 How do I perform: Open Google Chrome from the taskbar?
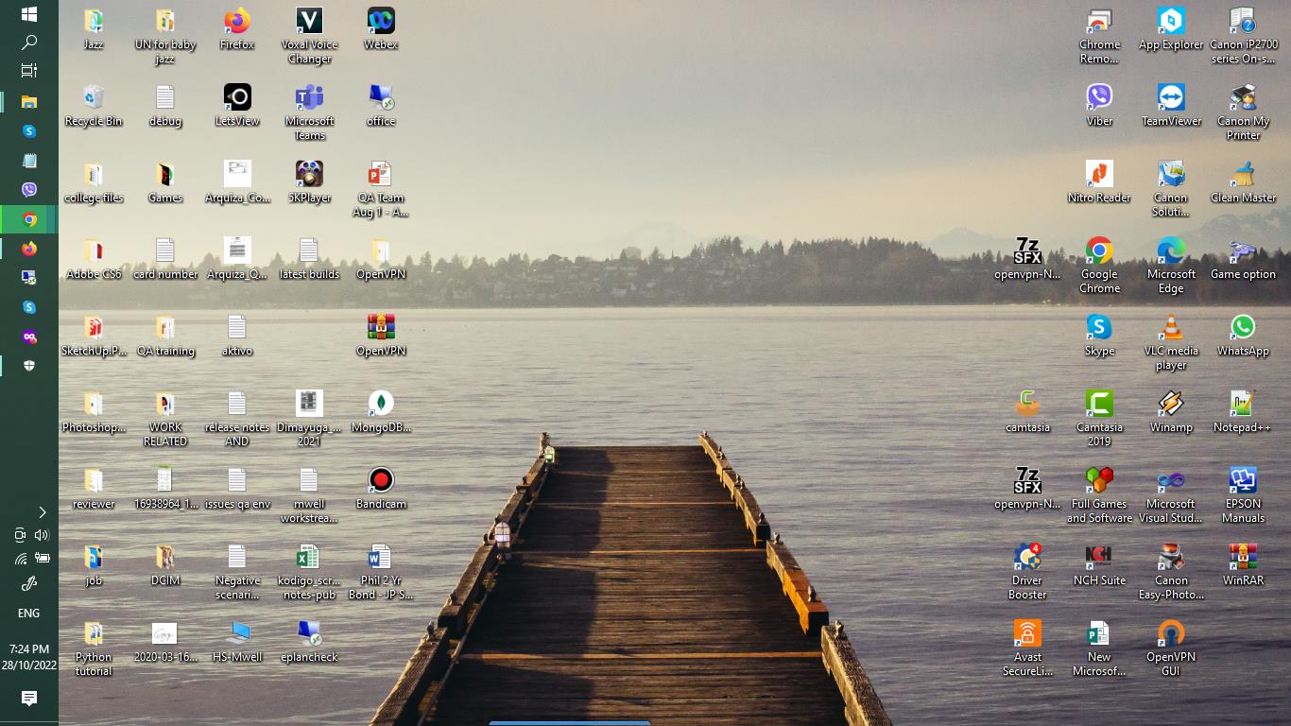tap(29, 219)
